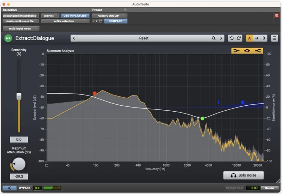The width and height of the screenshot is (282, 194).
Task: Click attenuation value field -39.3
Action: click(x=19, y=176)
